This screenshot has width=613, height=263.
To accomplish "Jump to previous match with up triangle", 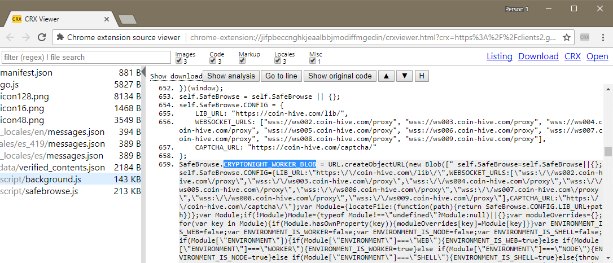I will click(386, 76).
